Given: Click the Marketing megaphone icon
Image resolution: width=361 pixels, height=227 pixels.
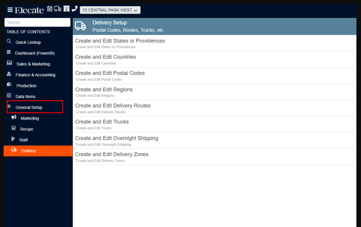Looking at the screenshot, I should [14, 117].
